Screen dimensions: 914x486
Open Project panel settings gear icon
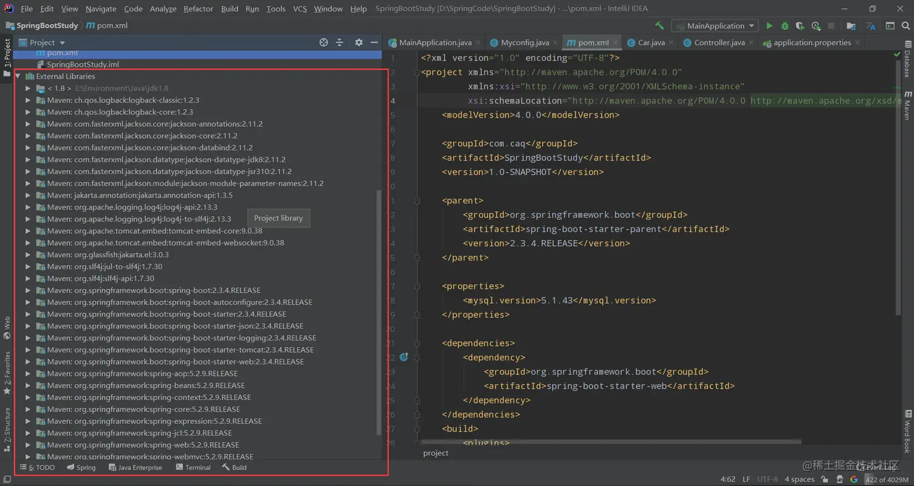click(x=358, y=42)
